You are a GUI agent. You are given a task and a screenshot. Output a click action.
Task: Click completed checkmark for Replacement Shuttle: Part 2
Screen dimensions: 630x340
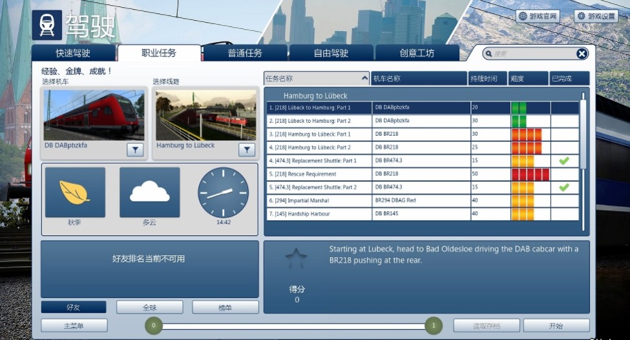pyautogui.click(x=564, y=187)
